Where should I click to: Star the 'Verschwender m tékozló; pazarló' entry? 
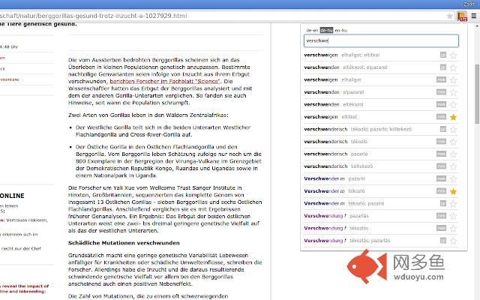point(453,203)
